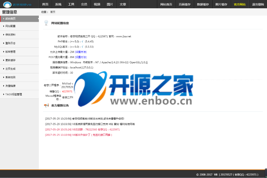267x178 pixels.
Task: Log out via 退出登陆
Action: pyautogui.click(x=258, y=4)
